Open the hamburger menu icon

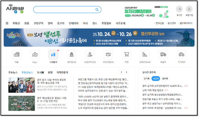[7, 23]
